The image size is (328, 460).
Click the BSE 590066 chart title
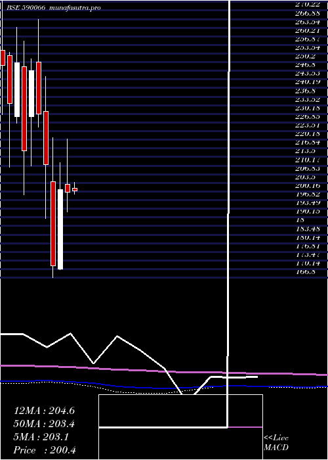tap(26, 8)
